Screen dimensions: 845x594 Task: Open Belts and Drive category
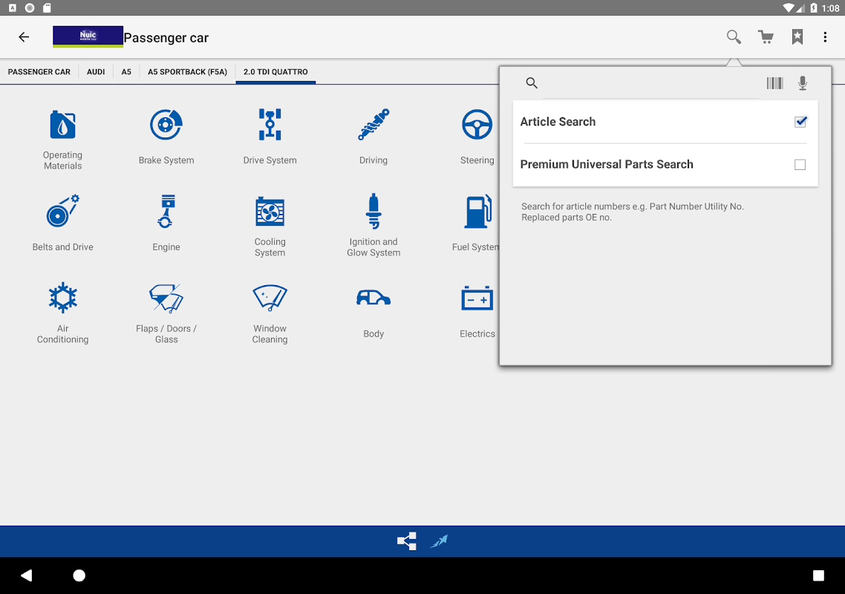pos(62,223)
